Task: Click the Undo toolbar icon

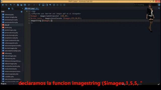Action: tap(11, 5)
